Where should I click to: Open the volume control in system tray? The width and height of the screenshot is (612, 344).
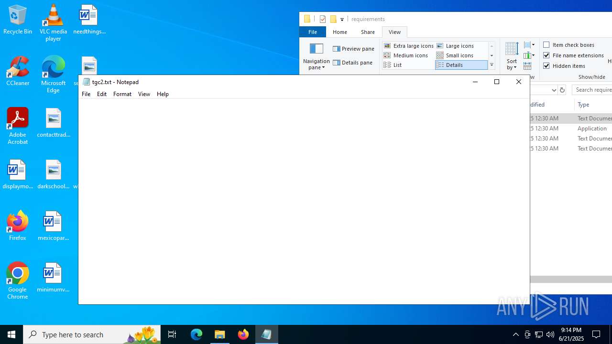click(x=550, y=334)
